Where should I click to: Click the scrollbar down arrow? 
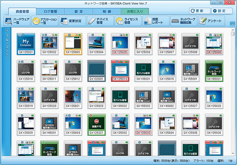click(233, 153)
